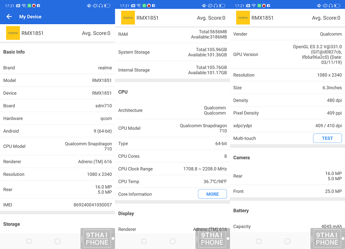Tap the realme logo above the Vender row
This screenshot has height=249, width=345.
click(243, 18)
